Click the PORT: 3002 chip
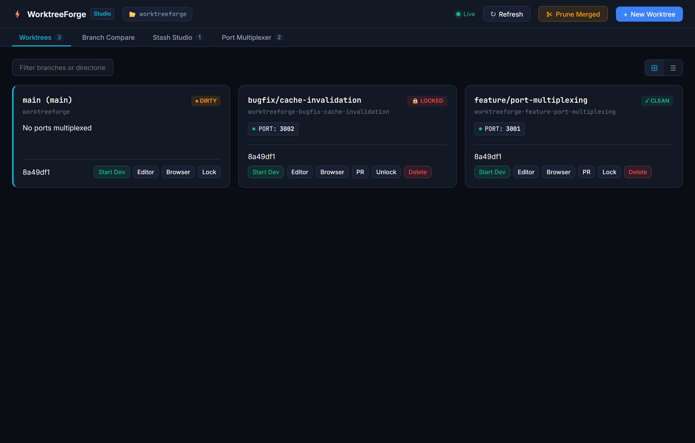This screenshot has width=695, height=443. 273,129
